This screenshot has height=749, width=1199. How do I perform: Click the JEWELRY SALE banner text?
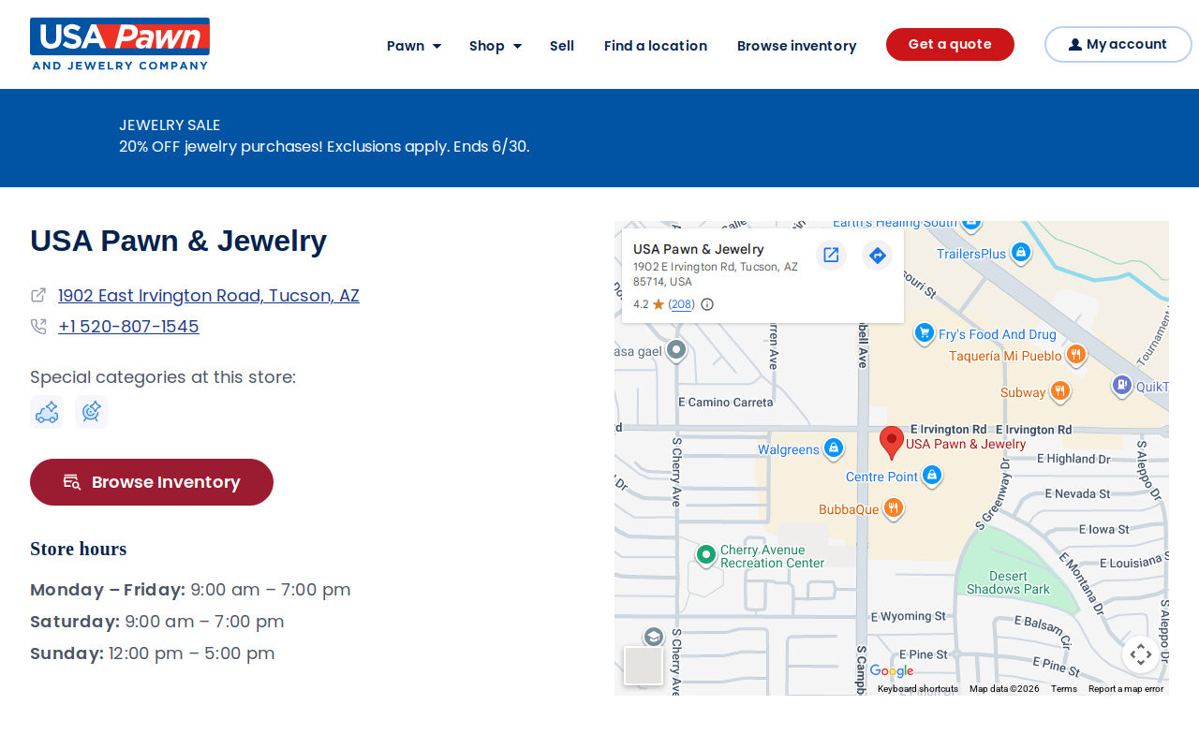point(170,125)
